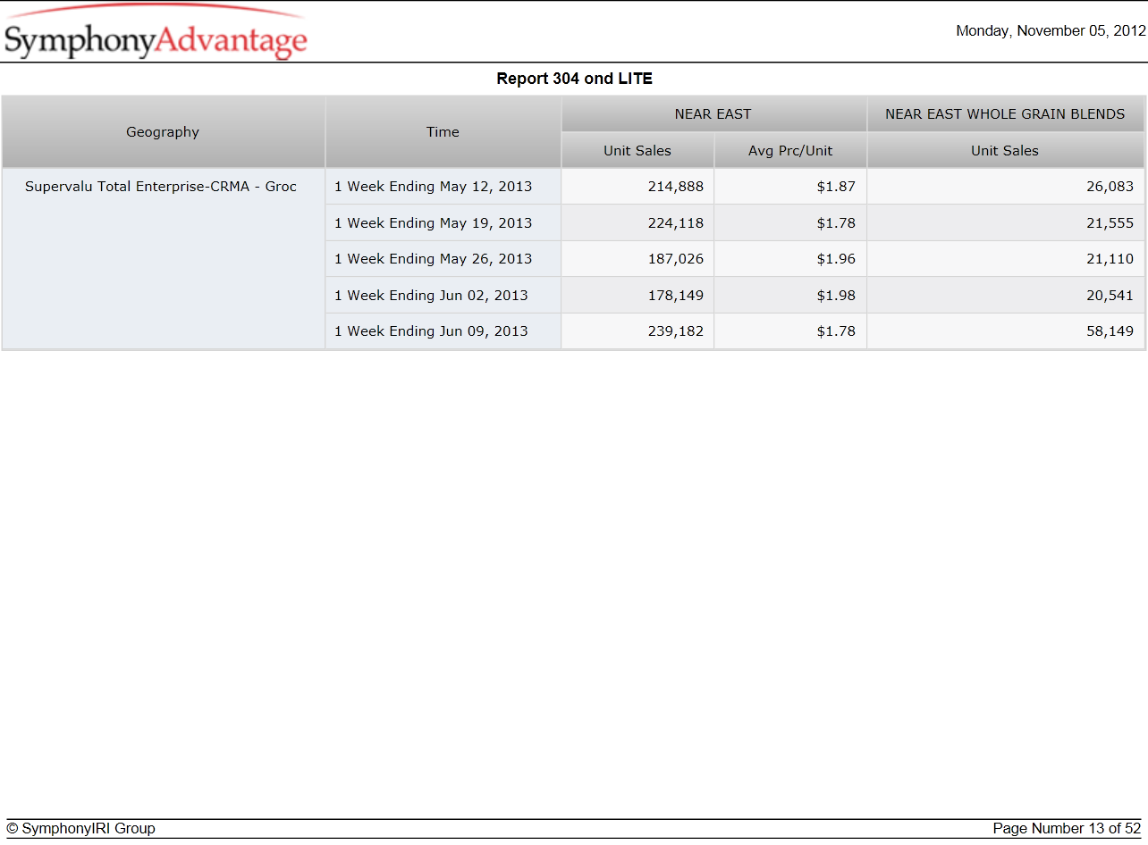Screen dimensions: 1148x845
Task: Click the unit sales value 178,149
Action: 675,296
